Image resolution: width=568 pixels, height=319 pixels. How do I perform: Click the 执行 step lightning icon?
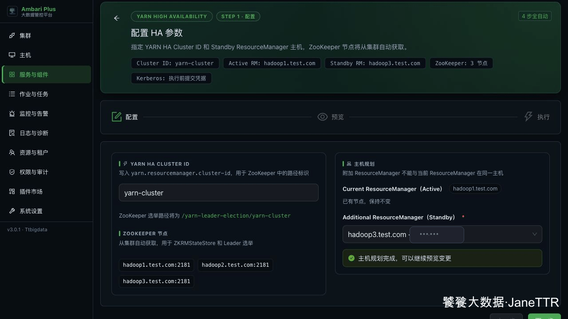point(529,117)
